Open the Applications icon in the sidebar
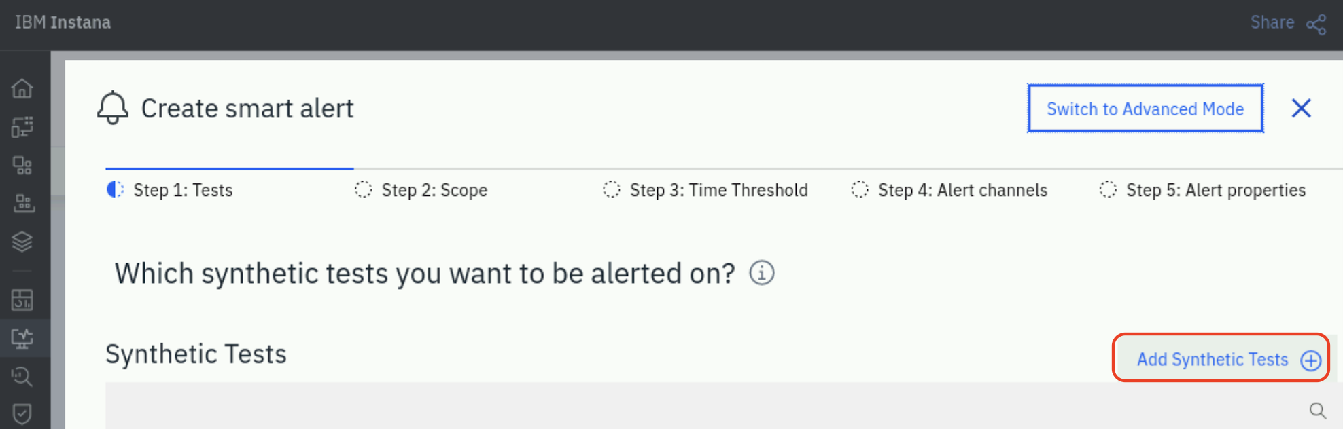Viewport: 1343px width, 429px height. pos(22,165)
